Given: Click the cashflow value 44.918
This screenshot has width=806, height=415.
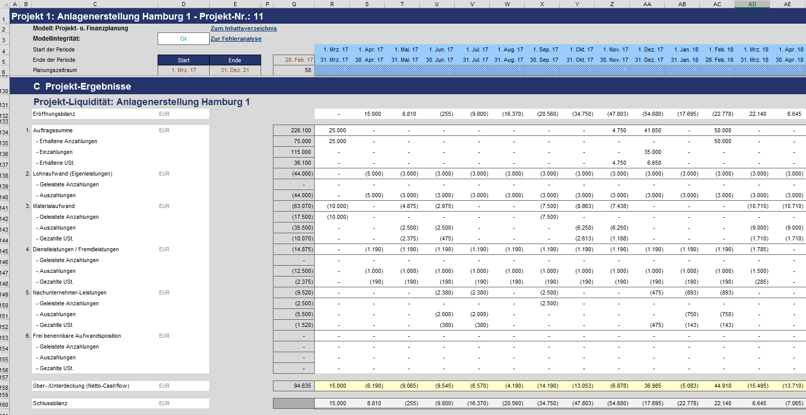Looking at the screenshot, I should 717,386.
